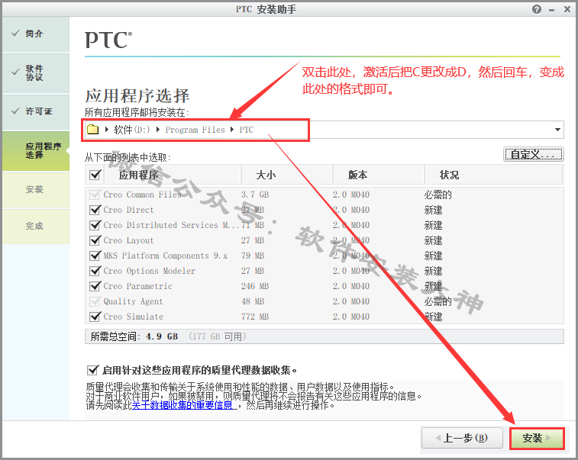The width and height of the screenshot is (578, 460).
Task: Click the 上一步(B) back button
Action: [462, 438]
